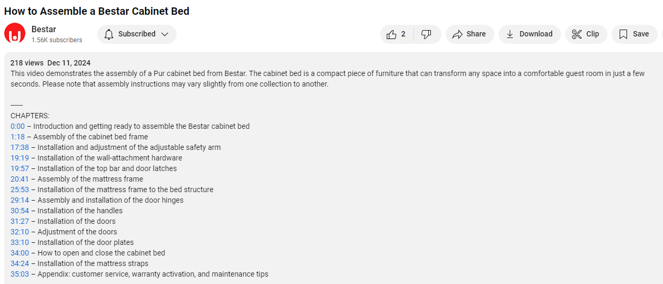Expand the Subscribed dropdown chevron
The width and height of the screenshot is (663, 284).
(165, 34)
